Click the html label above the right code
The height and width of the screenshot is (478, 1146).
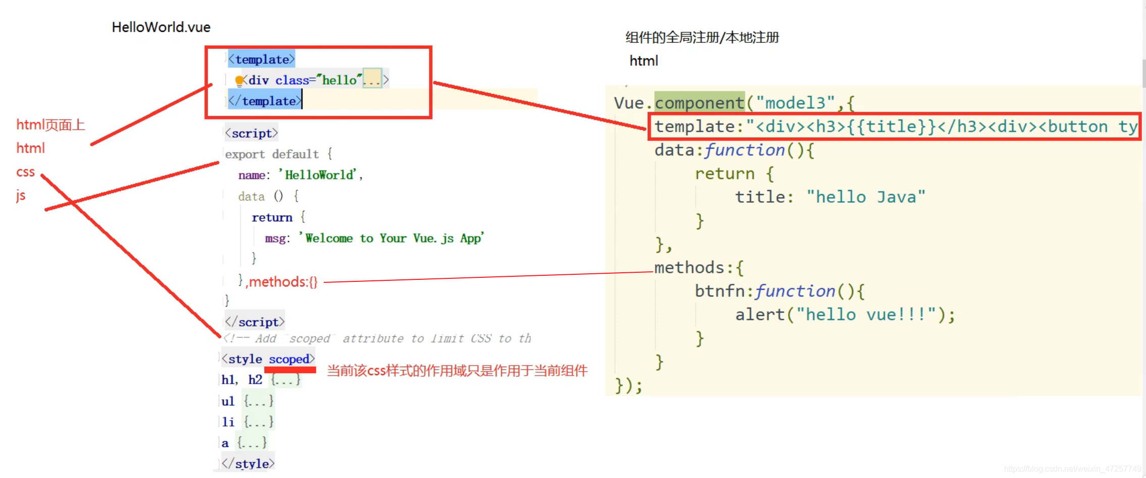[x=644, y=61]
